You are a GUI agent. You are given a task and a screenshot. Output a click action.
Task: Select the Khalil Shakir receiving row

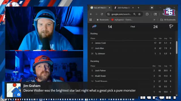131,76
